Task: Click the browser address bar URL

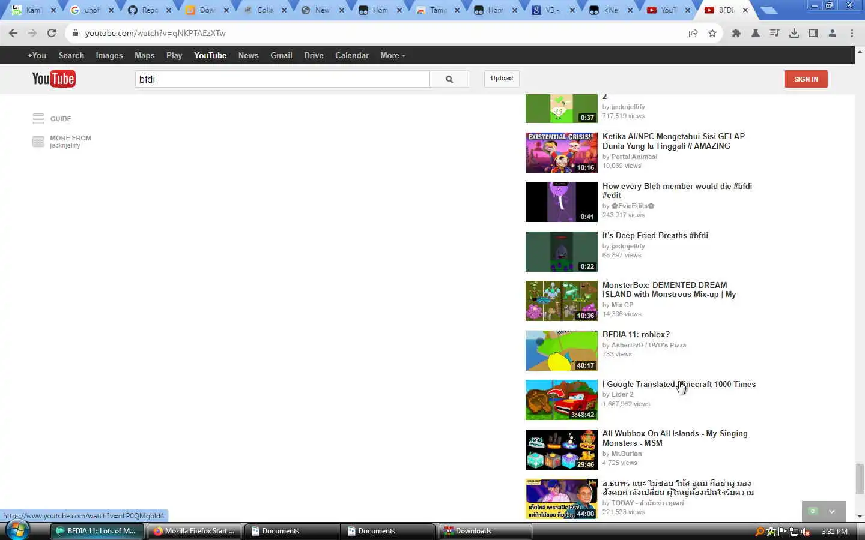Action: point(156,33)
